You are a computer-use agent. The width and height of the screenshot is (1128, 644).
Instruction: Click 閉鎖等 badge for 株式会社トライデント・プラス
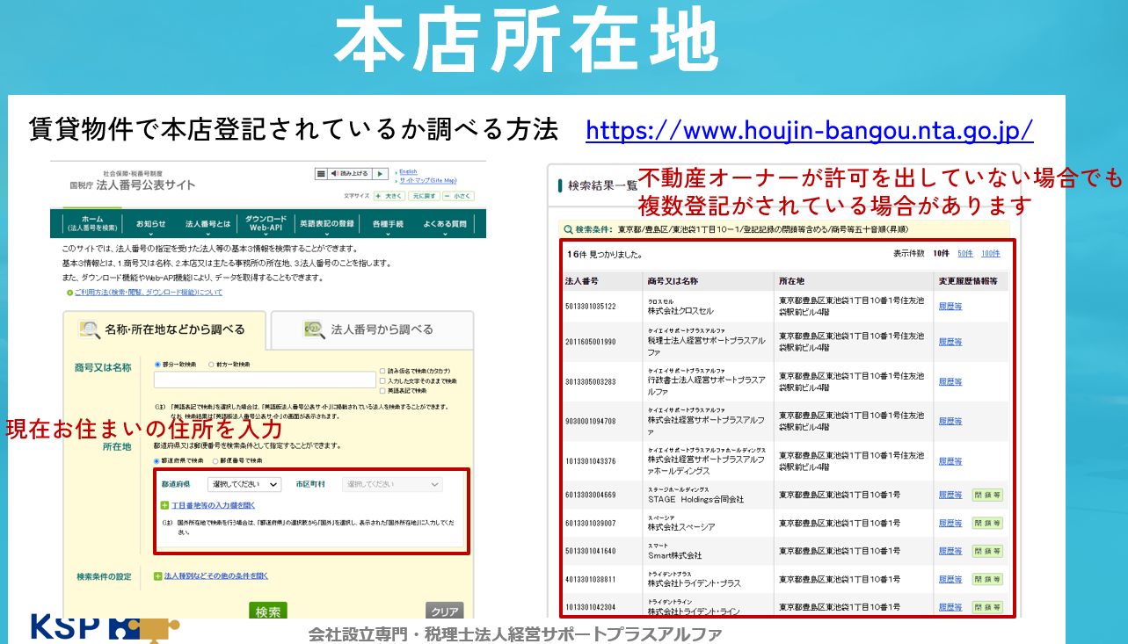point(987,580)
